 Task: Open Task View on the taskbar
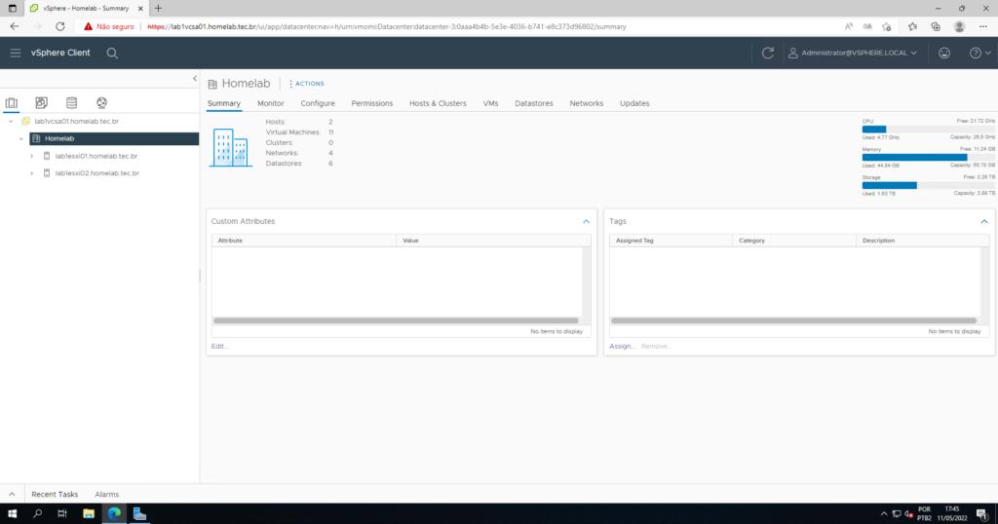pyautogui.click(x=61, y=514)
